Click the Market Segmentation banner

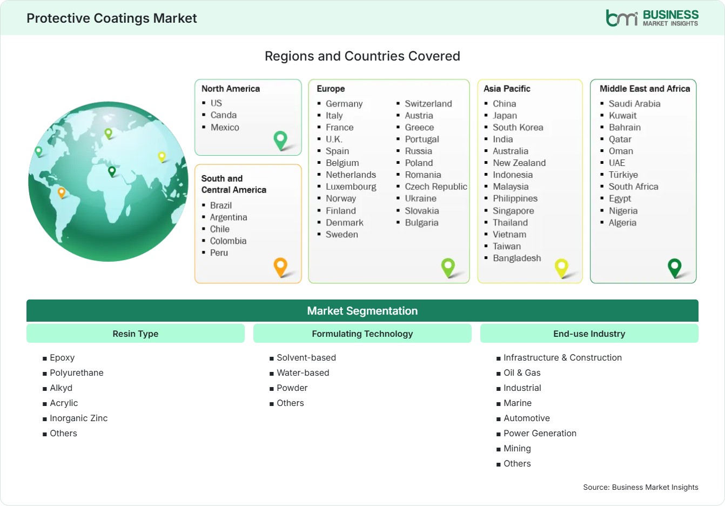point(362,311)
